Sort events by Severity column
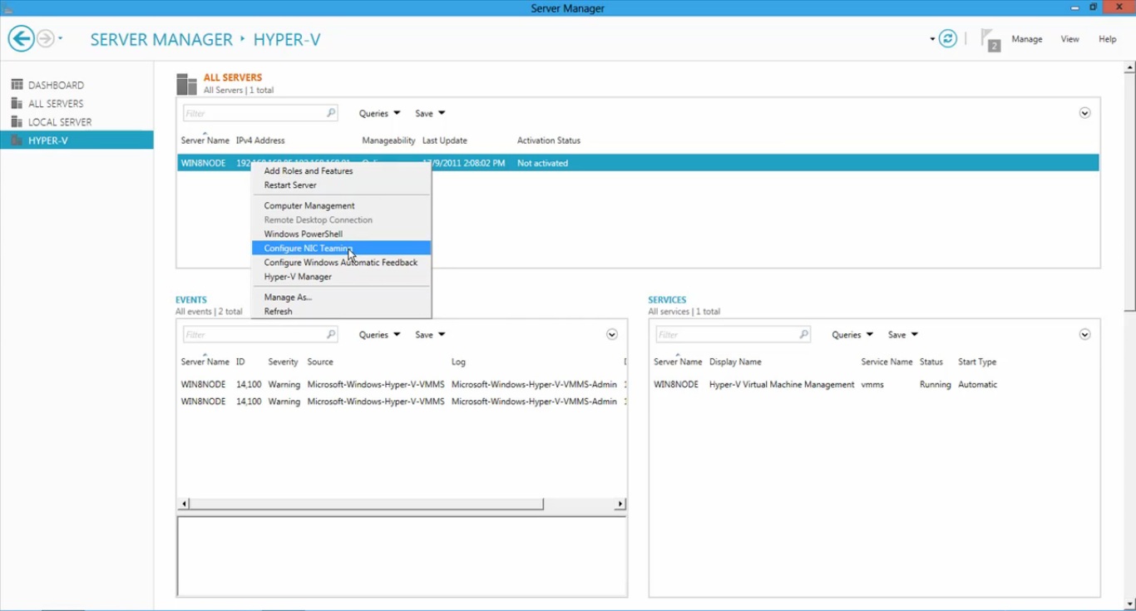 click(283, 362)
